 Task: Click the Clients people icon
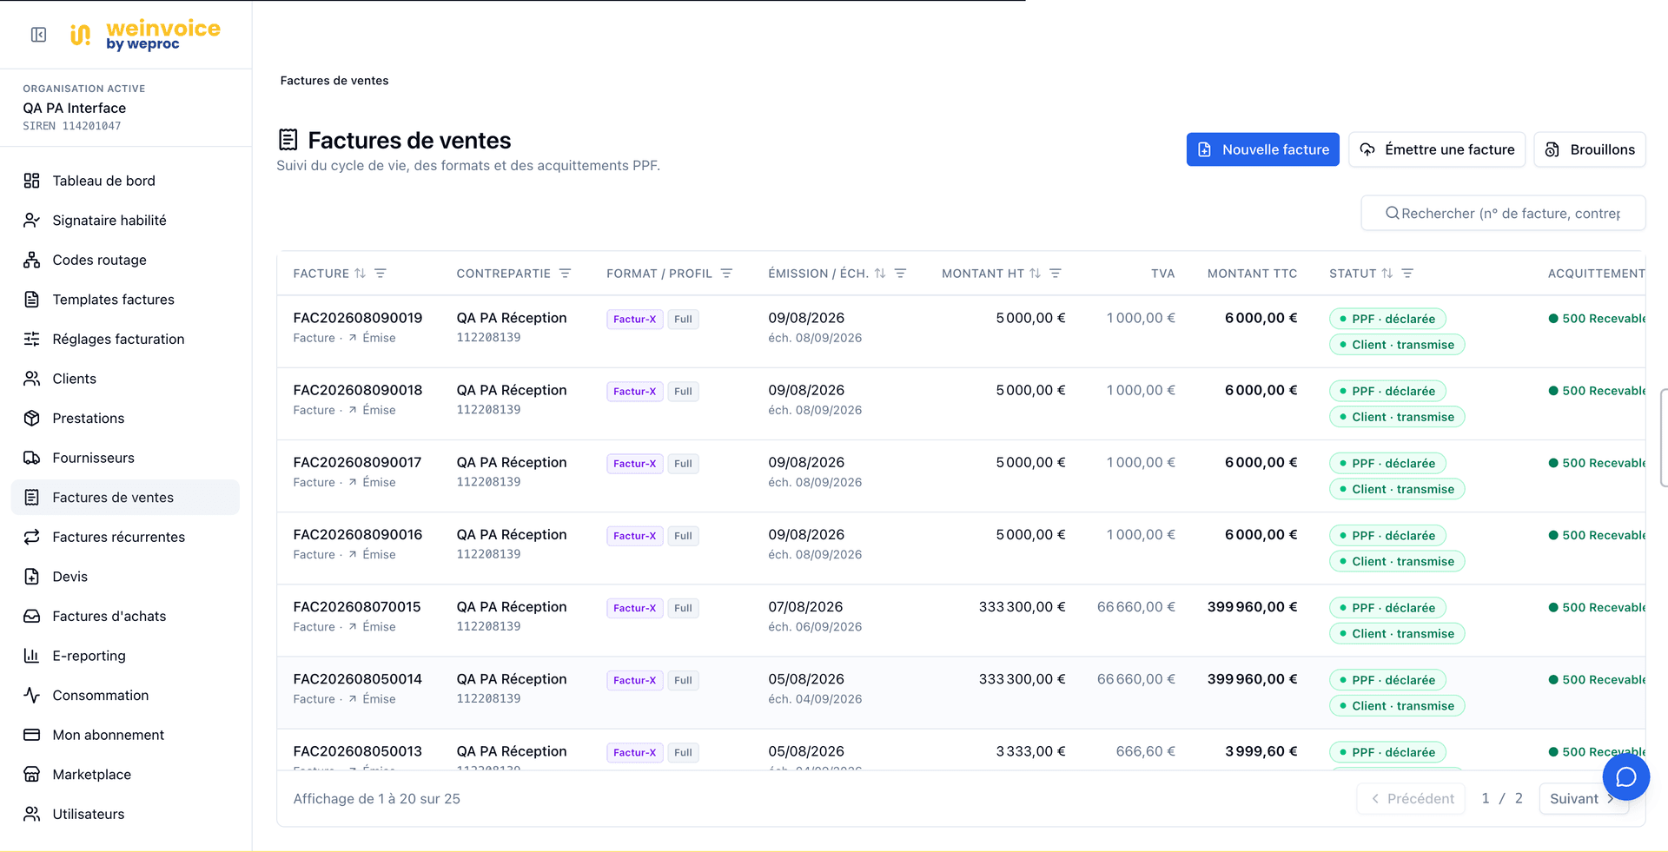pyautogui.click(x=32, y=379)
